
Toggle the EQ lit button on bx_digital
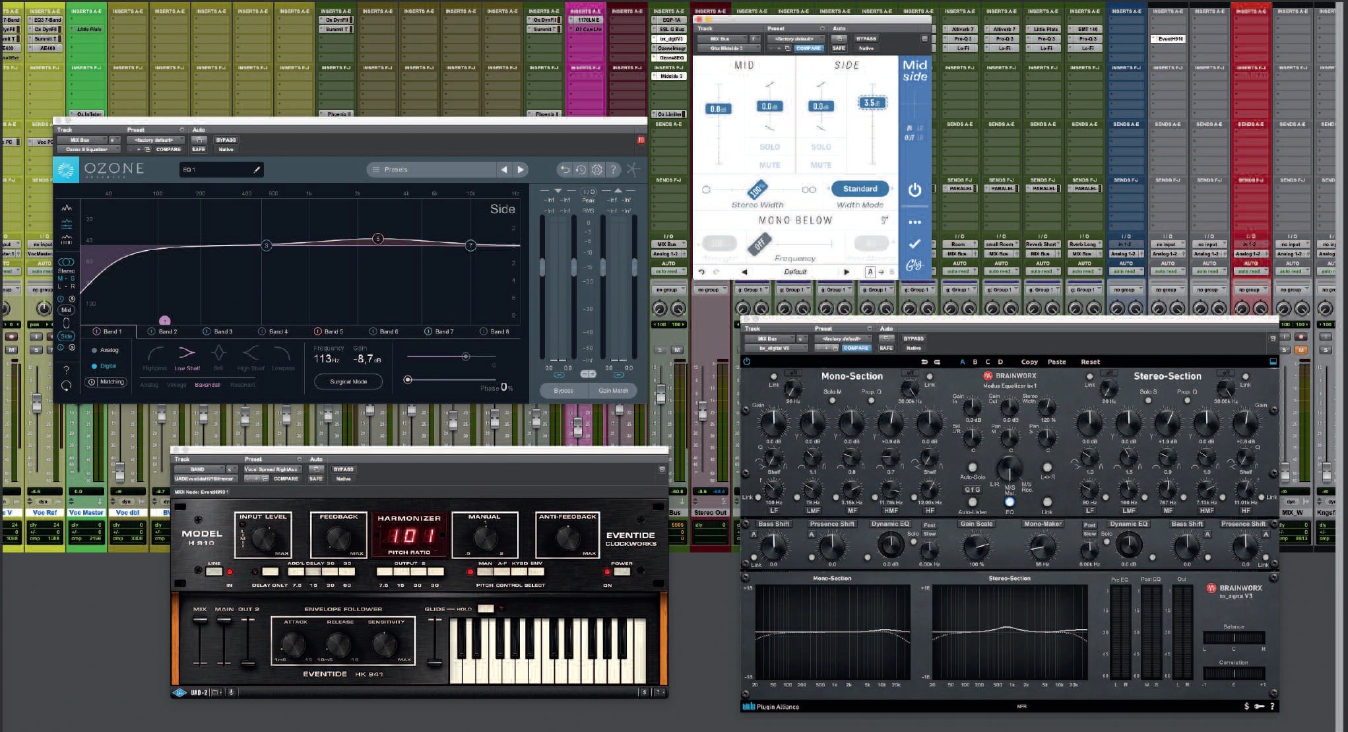click(1010, 502)
